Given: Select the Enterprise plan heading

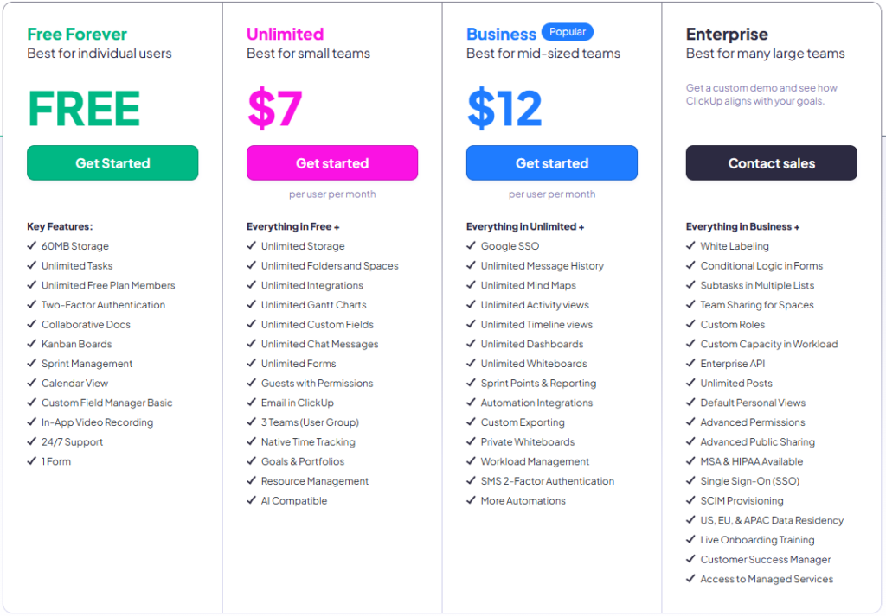Looking at the screenshot, I should (727, 35).
